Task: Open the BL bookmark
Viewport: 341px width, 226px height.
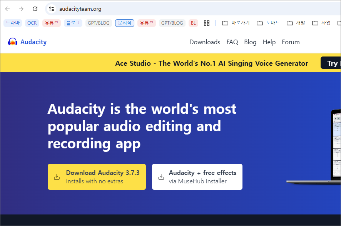Action: click(193, 23)
